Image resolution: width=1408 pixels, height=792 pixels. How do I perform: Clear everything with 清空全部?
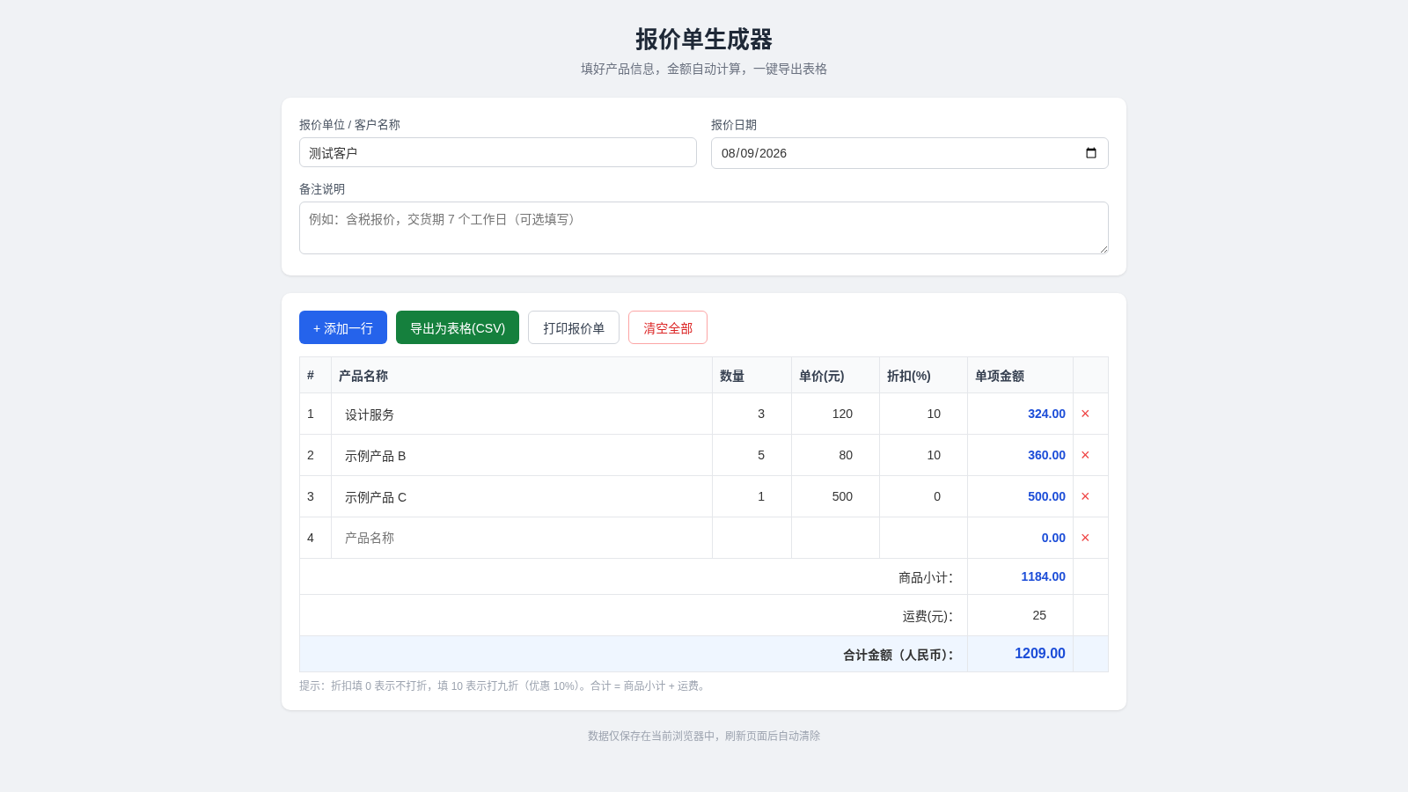tap(668, 327)
